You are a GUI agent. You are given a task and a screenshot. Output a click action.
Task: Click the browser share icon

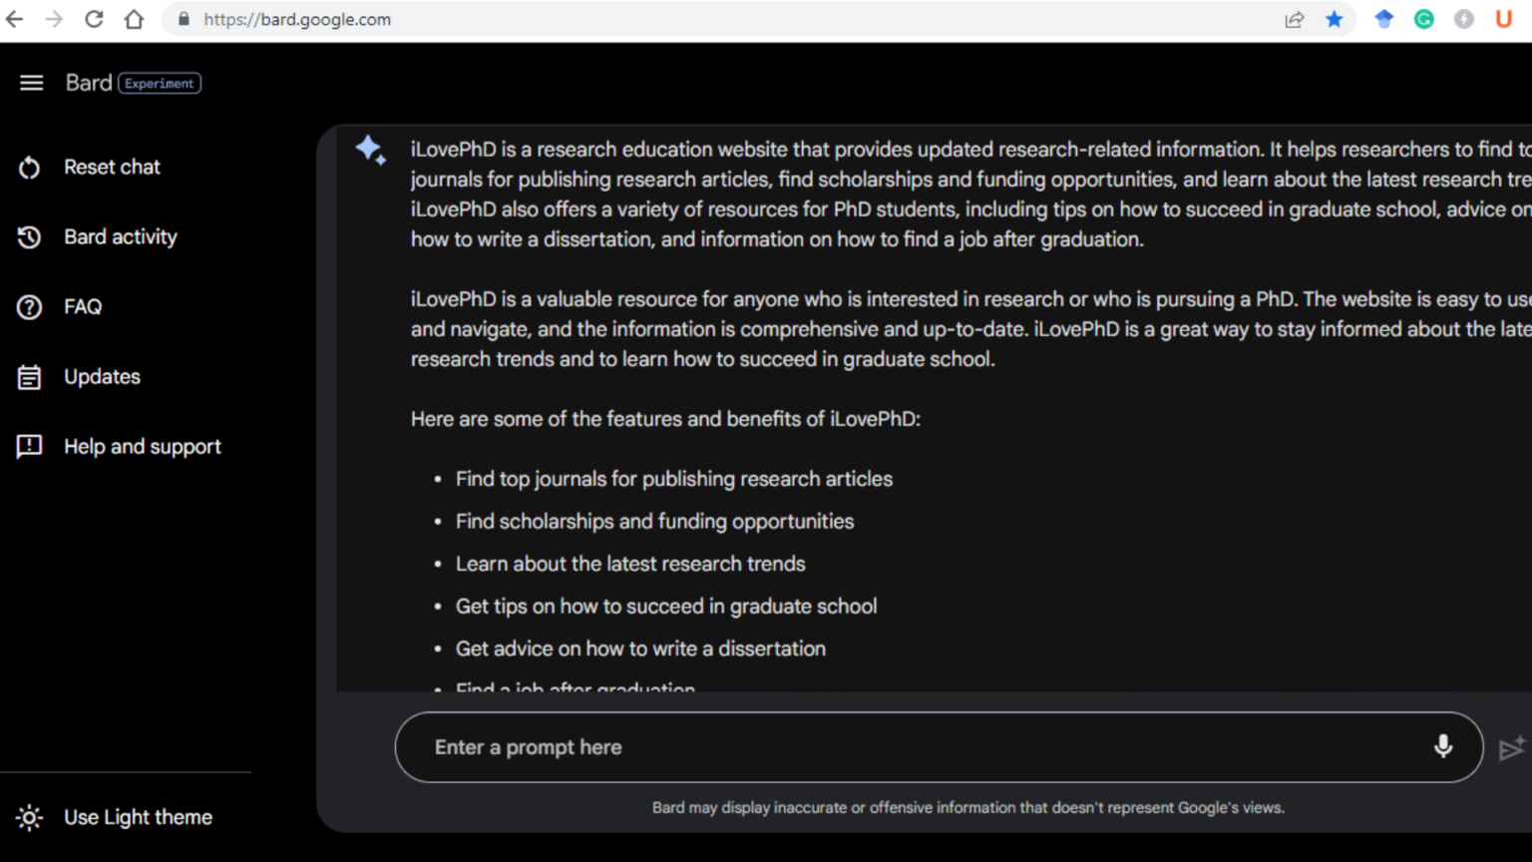(1295, 19)
